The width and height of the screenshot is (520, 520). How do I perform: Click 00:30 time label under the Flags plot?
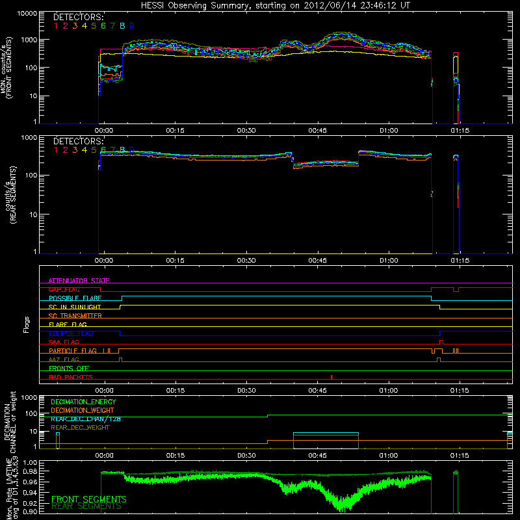(246, 391)
